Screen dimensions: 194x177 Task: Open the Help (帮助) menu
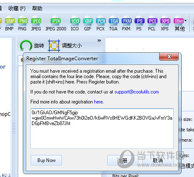click(37, 8)
